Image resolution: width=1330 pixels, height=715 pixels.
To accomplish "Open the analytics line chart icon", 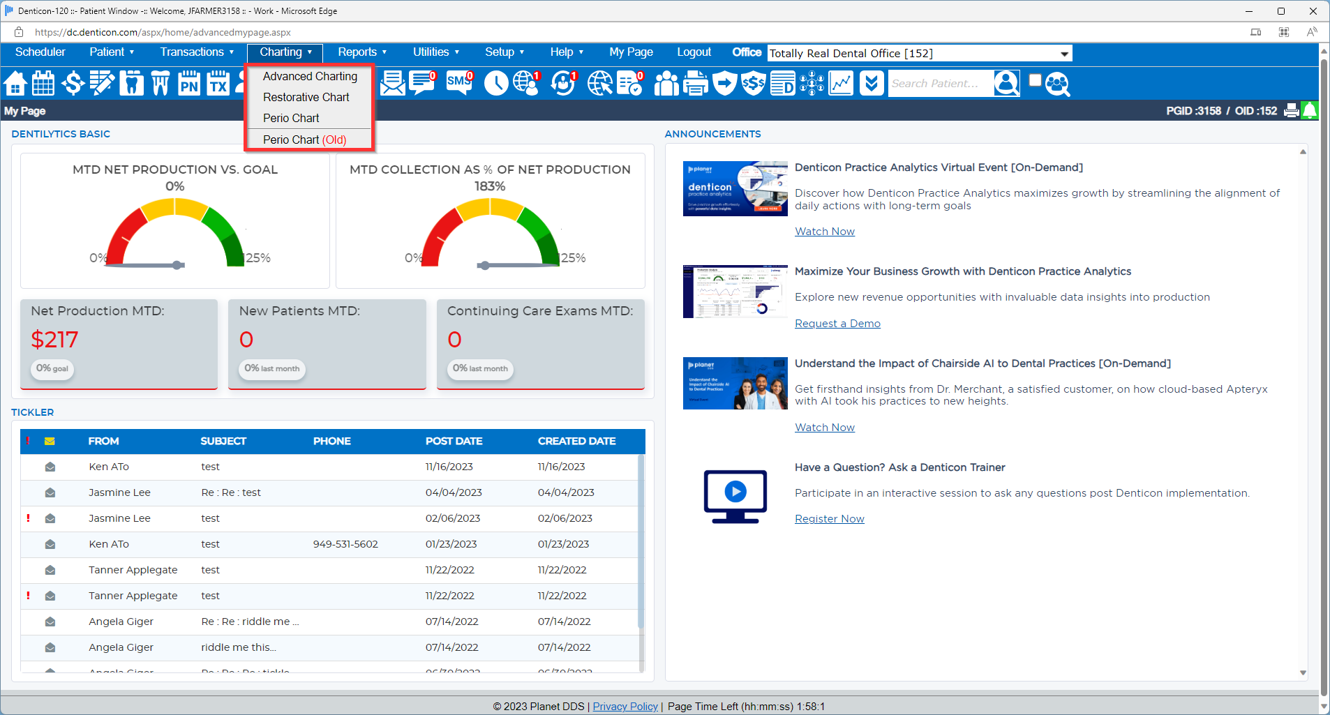I will (840, 83).
